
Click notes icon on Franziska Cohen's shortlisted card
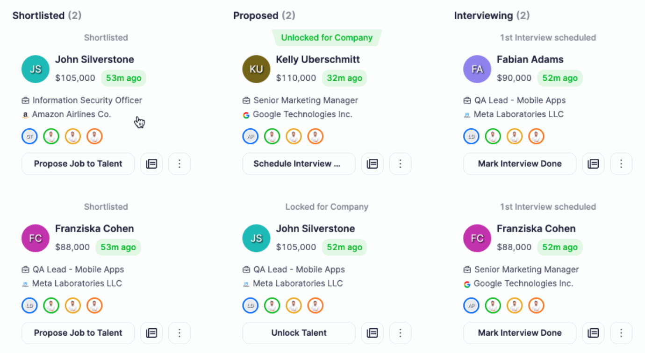[151, 333]
